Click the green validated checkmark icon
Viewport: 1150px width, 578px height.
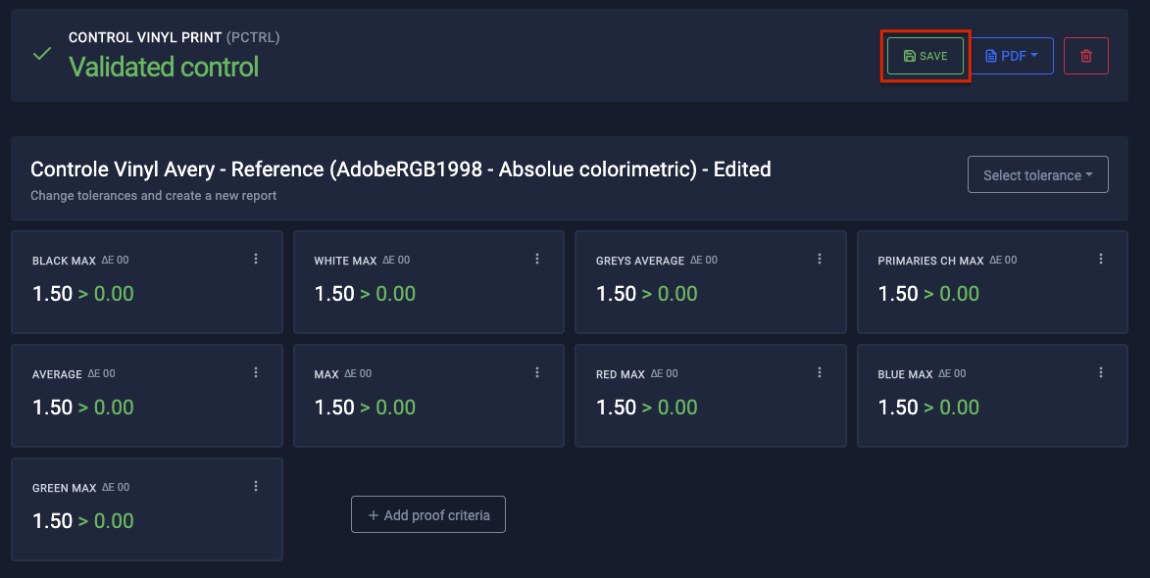pyautogui.click(x=42, y=54)
